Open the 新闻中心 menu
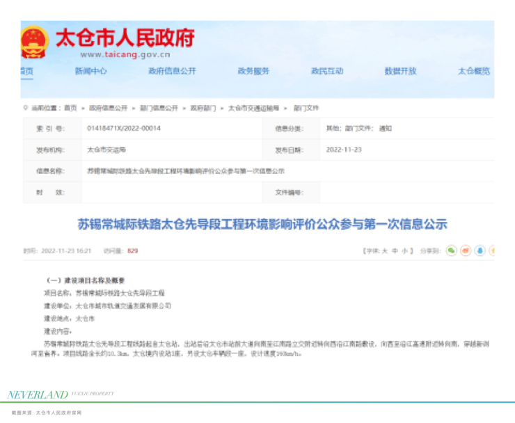 pyautogui.click(x=91, y=71)
